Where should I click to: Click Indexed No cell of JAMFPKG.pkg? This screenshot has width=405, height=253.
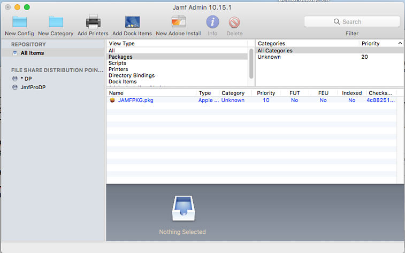tap(352, 100)
